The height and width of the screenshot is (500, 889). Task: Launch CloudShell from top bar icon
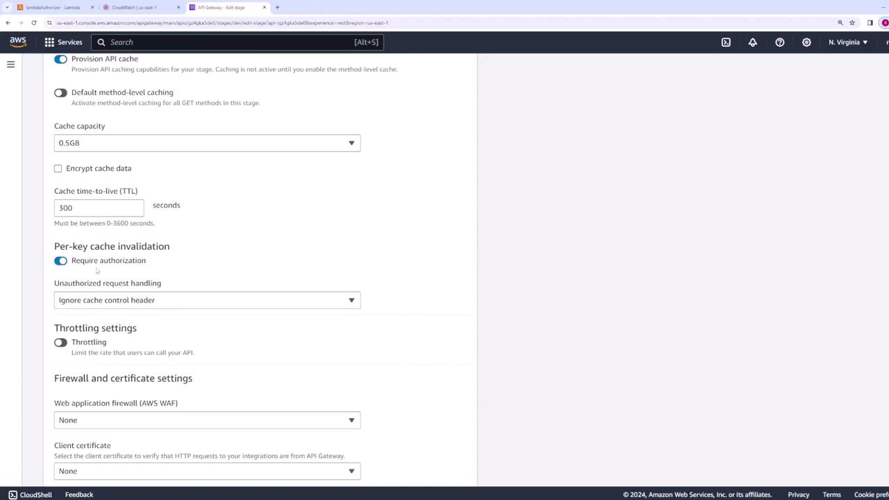[726, 42]
